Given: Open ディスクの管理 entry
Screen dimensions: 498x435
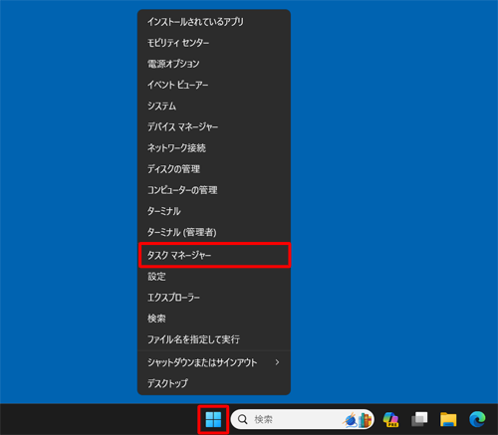Looking at the screenshot, I should pyautogui.click(x=214, y=169).
